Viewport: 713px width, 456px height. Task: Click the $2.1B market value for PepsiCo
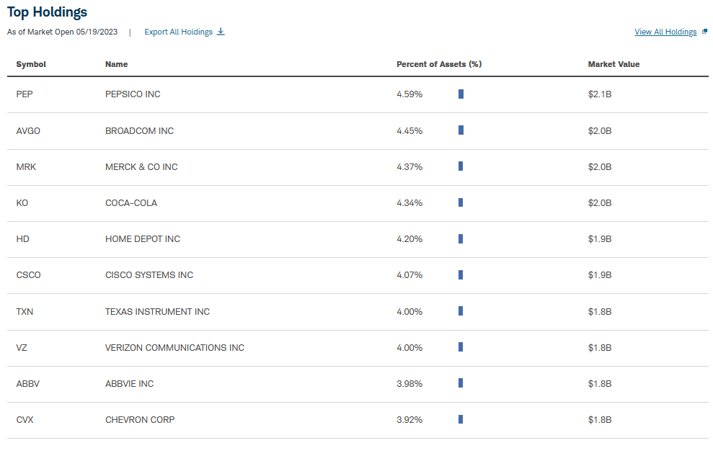[600, 94]
